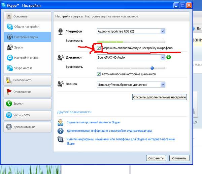Click the green phone icon beside Звонки

9,103
